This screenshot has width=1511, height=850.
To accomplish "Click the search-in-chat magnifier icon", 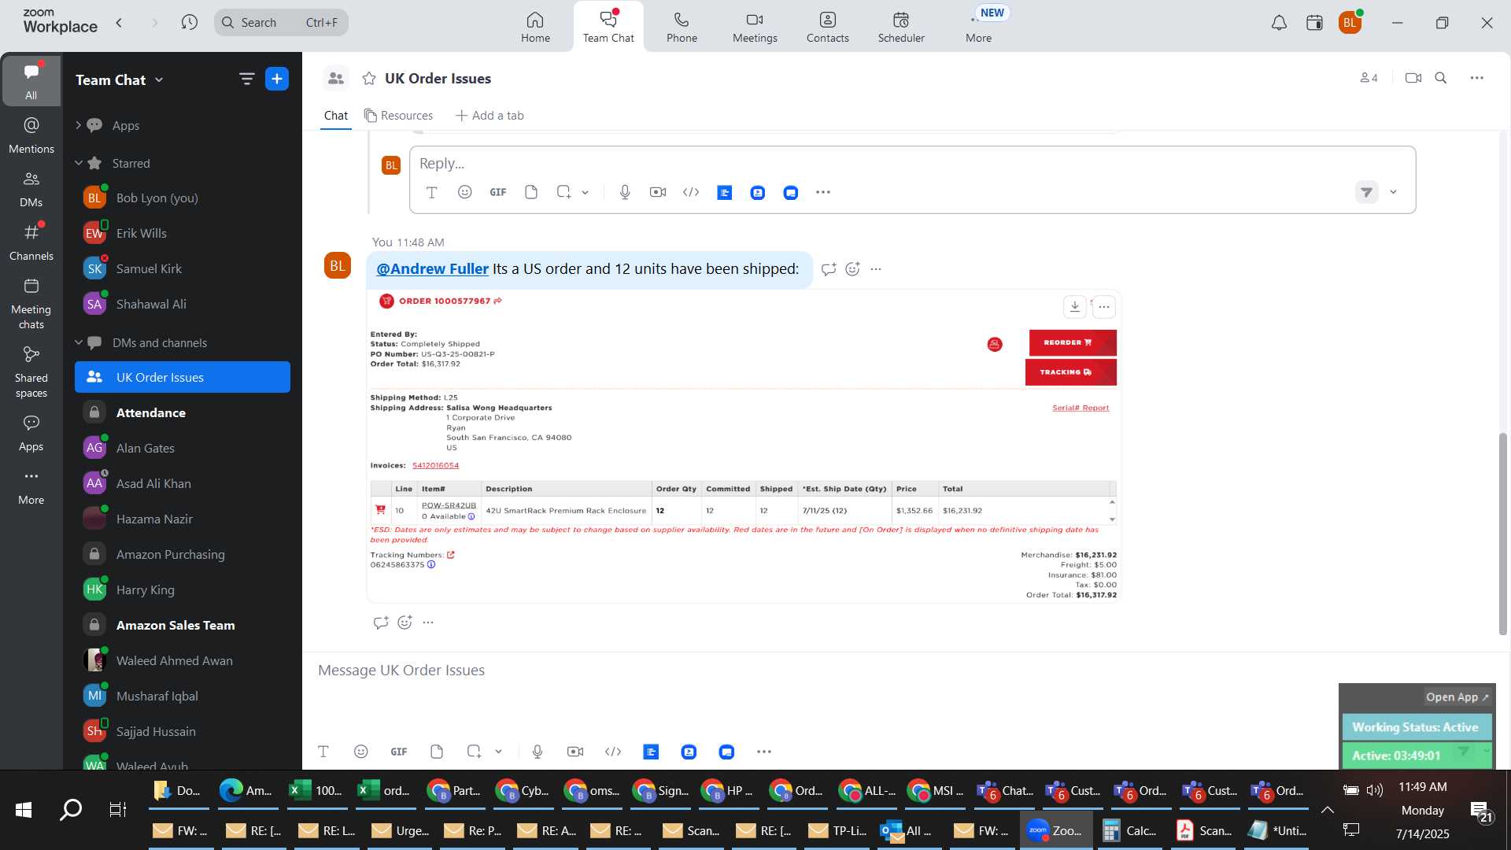I will (1440, 78).
